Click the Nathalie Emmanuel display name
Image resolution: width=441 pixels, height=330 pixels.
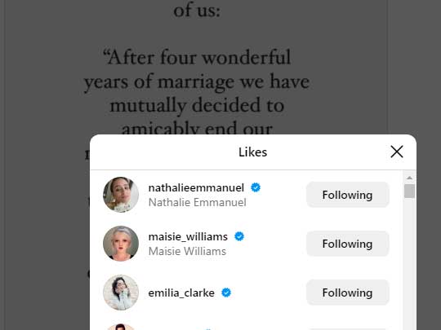pos(197,202)
